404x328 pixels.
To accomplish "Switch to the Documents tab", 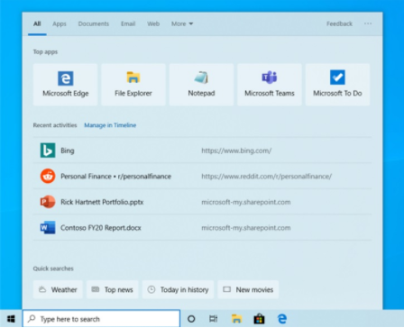I will click(x=94, y=23).
